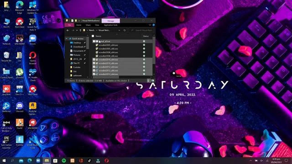Open TikTok from the taskbar
Screen dimensions: 292x164
tap(89, 160)
